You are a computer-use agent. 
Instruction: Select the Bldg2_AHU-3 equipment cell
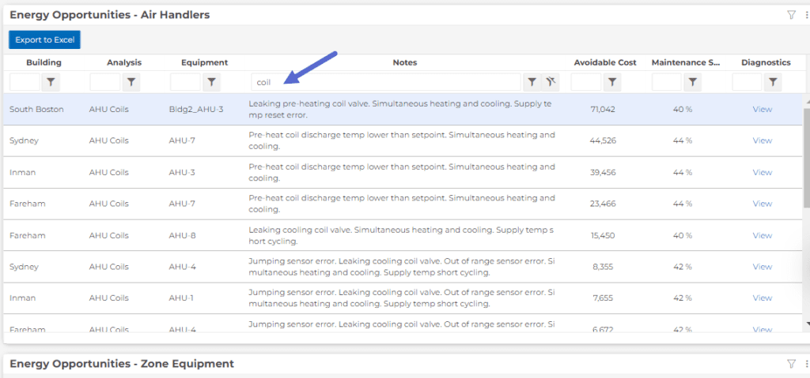pos(196,110)
